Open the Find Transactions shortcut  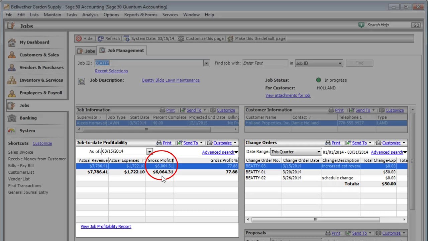pos(25,186)
